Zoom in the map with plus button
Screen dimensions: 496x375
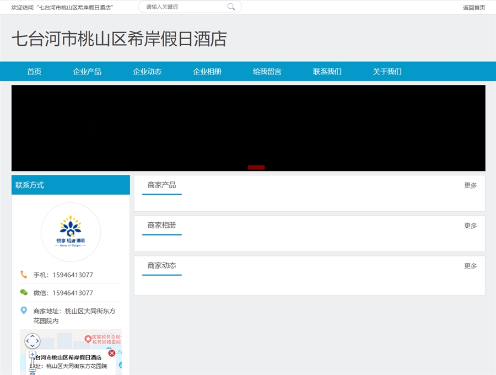33,355
